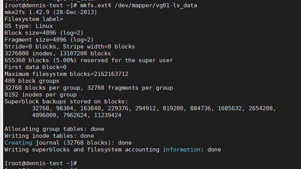Click the Block size=4096 text
The height and width of the screenshot is (169, 301).
[30, 33]
